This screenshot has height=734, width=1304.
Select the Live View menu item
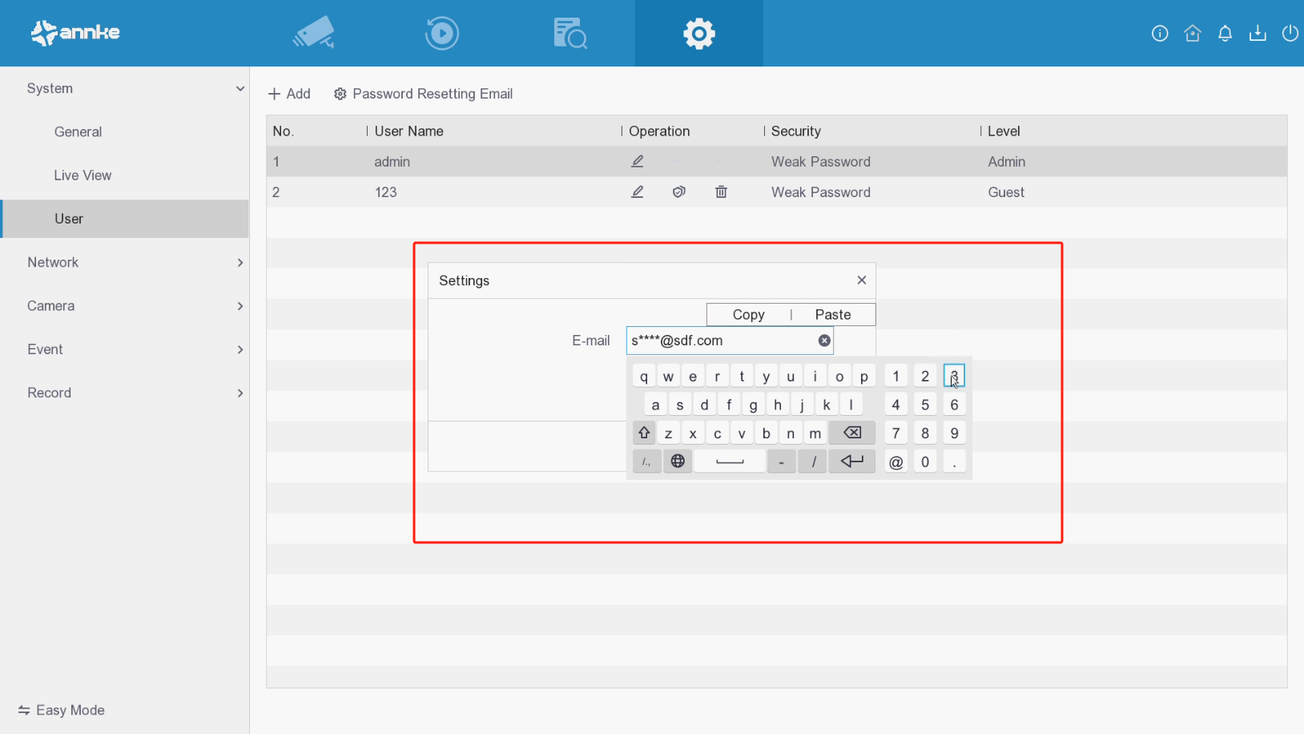(x=83, y=175)
